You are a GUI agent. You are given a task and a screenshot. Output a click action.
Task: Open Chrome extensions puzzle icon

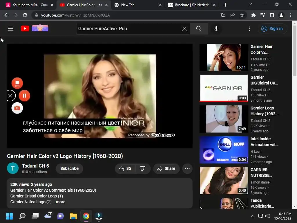(253, 15)
